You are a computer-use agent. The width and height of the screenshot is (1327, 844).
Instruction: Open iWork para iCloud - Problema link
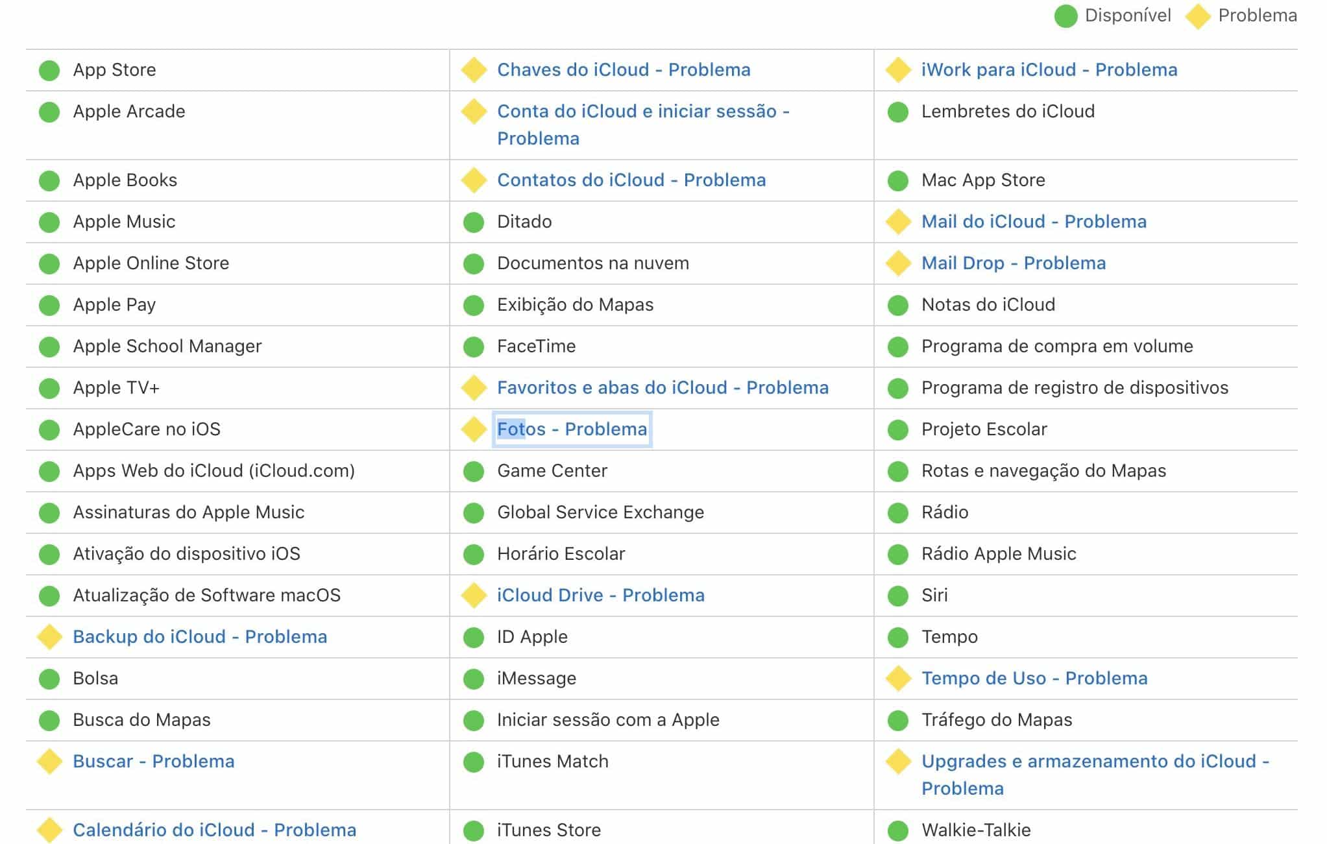(1049, 70)
